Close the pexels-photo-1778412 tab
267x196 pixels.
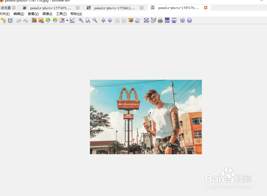pos(142,8)
